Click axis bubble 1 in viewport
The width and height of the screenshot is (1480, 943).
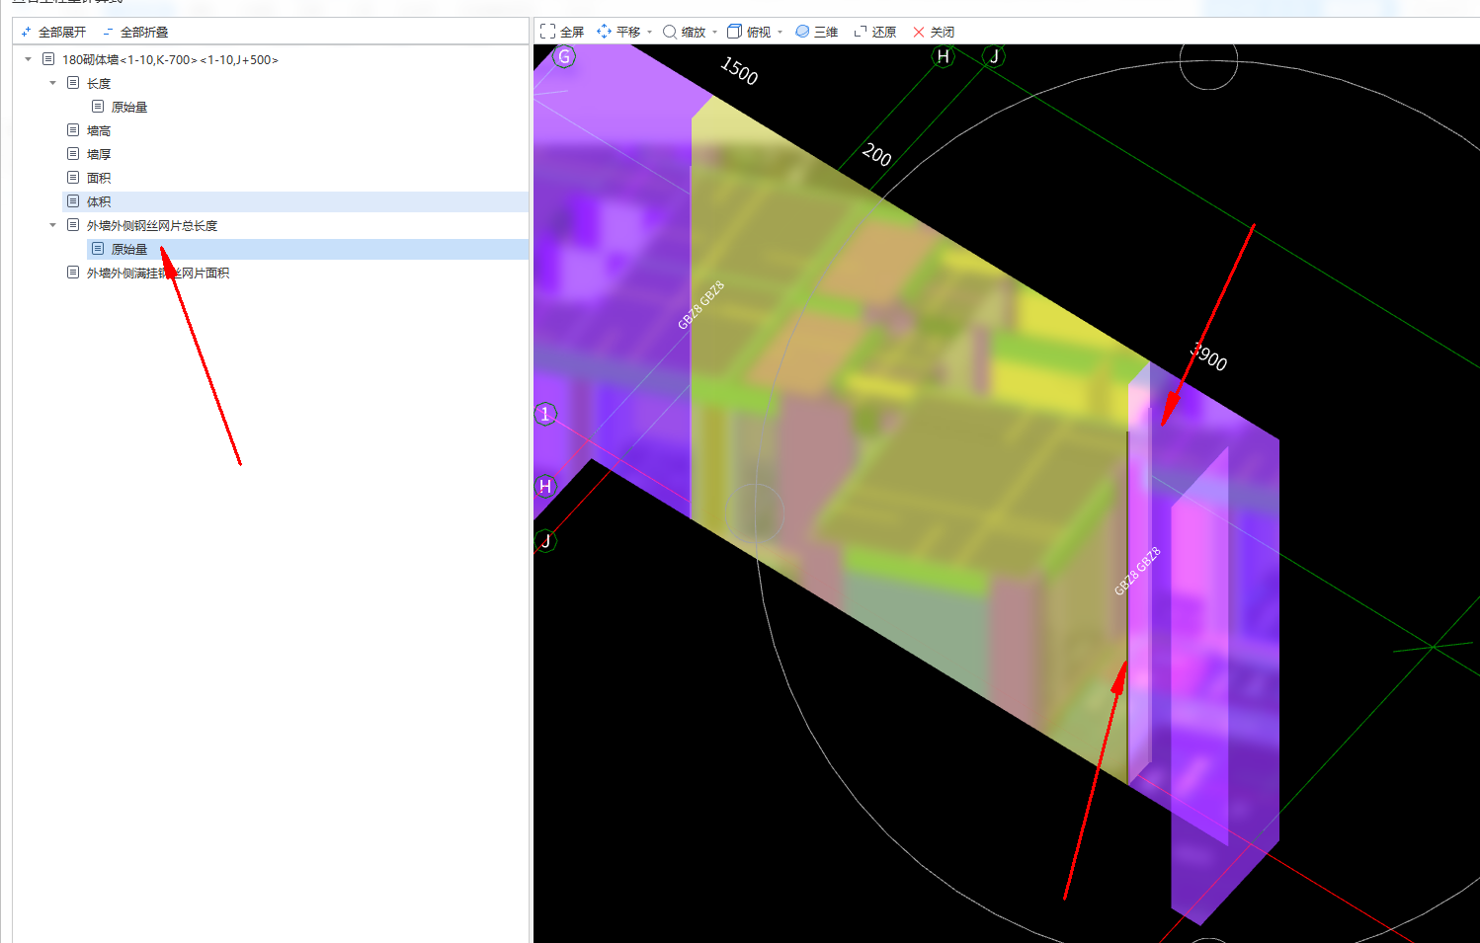pos(545,414)
